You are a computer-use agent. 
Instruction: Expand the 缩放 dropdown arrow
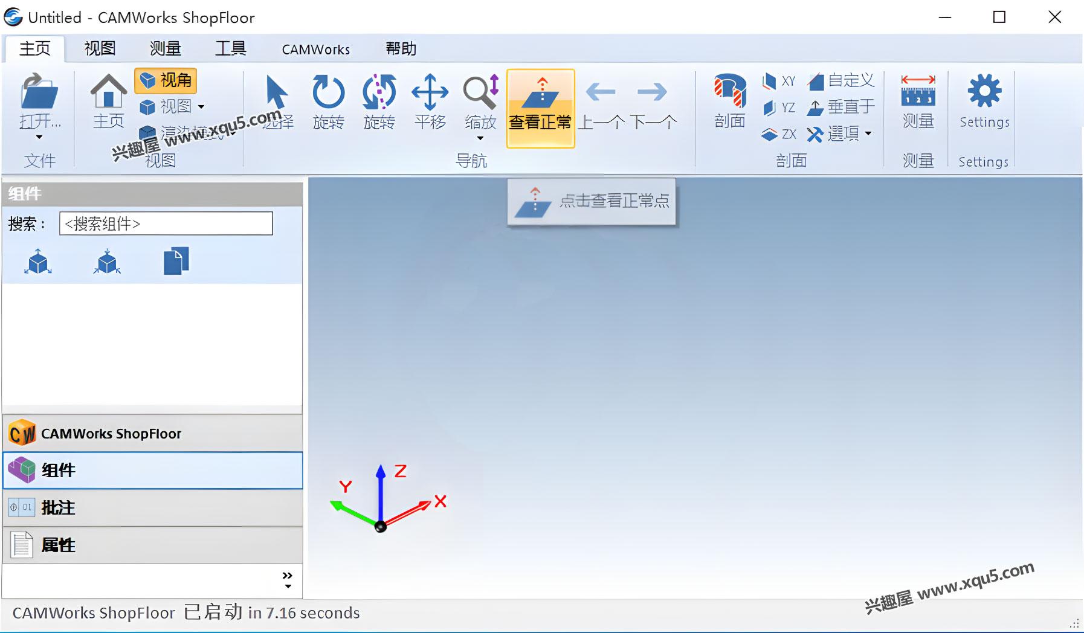point(480,138)
